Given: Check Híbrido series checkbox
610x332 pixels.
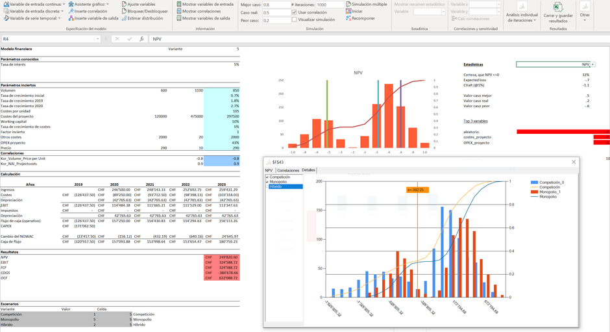Looking at the screenshot, I should click(x=267, y=186).
